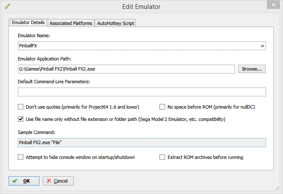Click the Default Command-Line Parameters field
The image size is (283, 194).
[x=142, y=92]
